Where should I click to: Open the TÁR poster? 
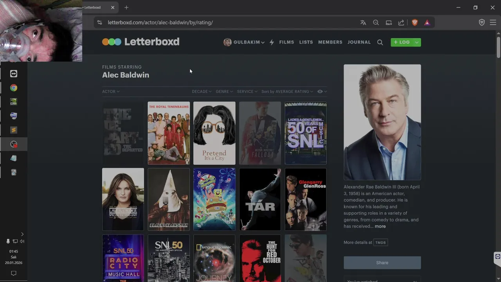260,199
